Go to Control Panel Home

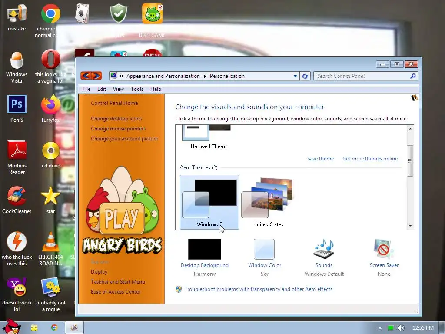(x=114, y=103)
